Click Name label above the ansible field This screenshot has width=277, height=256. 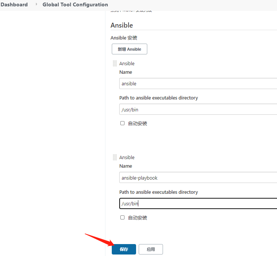[x=126, y=72]
